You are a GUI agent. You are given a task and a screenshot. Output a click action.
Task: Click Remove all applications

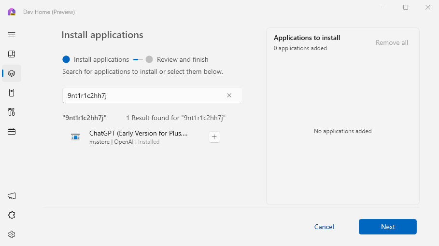(x=392, y=42)
